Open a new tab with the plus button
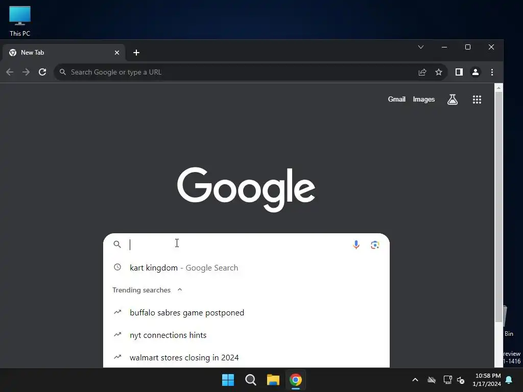Image resolution: width=523 pixels, height=392 pixels. (x=136, y=53)
